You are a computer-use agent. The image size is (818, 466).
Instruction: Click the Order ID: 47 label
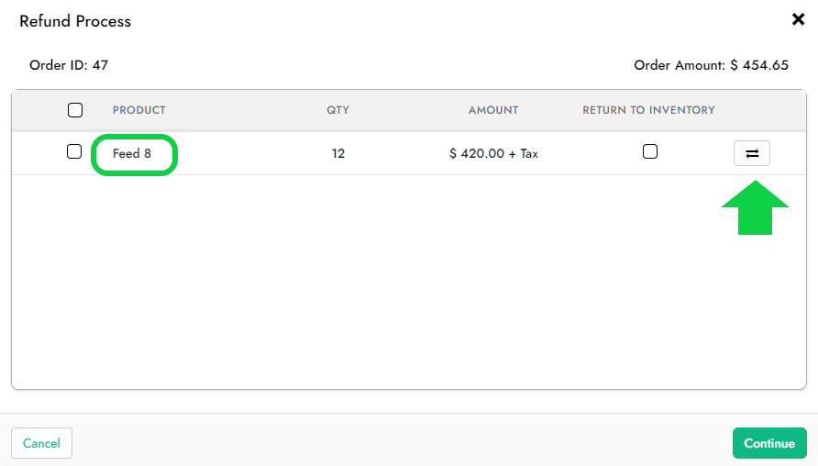(x=69, y=65)
